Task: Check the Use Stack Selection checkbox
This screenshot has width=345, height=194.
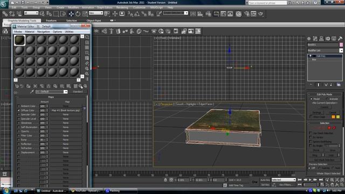Action: point(310,133)
